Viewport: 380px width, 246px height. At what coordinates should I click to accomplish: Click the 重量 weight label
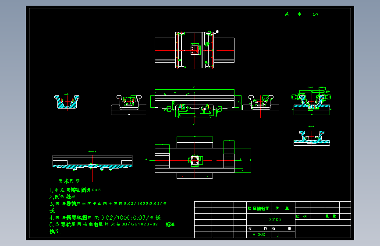coord(331,216)
